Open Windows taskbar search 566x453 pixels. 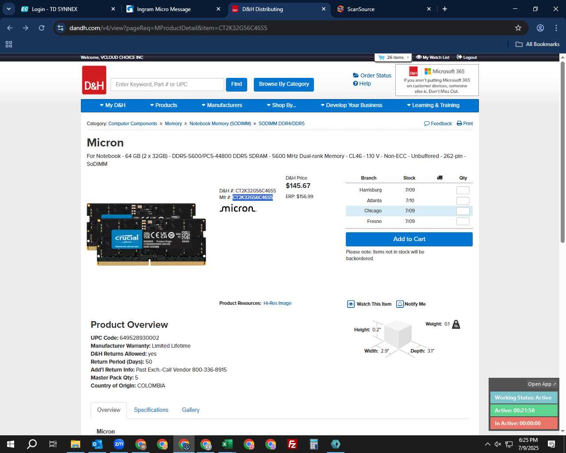click(x=32, y=444)
